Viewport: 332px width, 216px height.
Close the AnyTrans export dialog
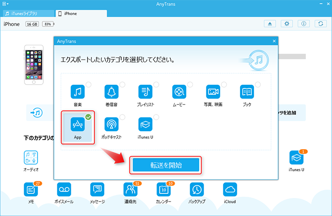click(274, 41)
